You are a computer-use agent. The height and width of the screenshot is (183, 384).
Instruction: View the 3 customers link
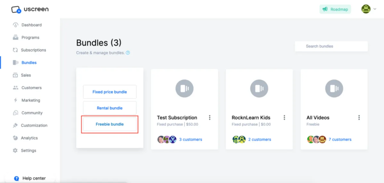coord(191,139)
